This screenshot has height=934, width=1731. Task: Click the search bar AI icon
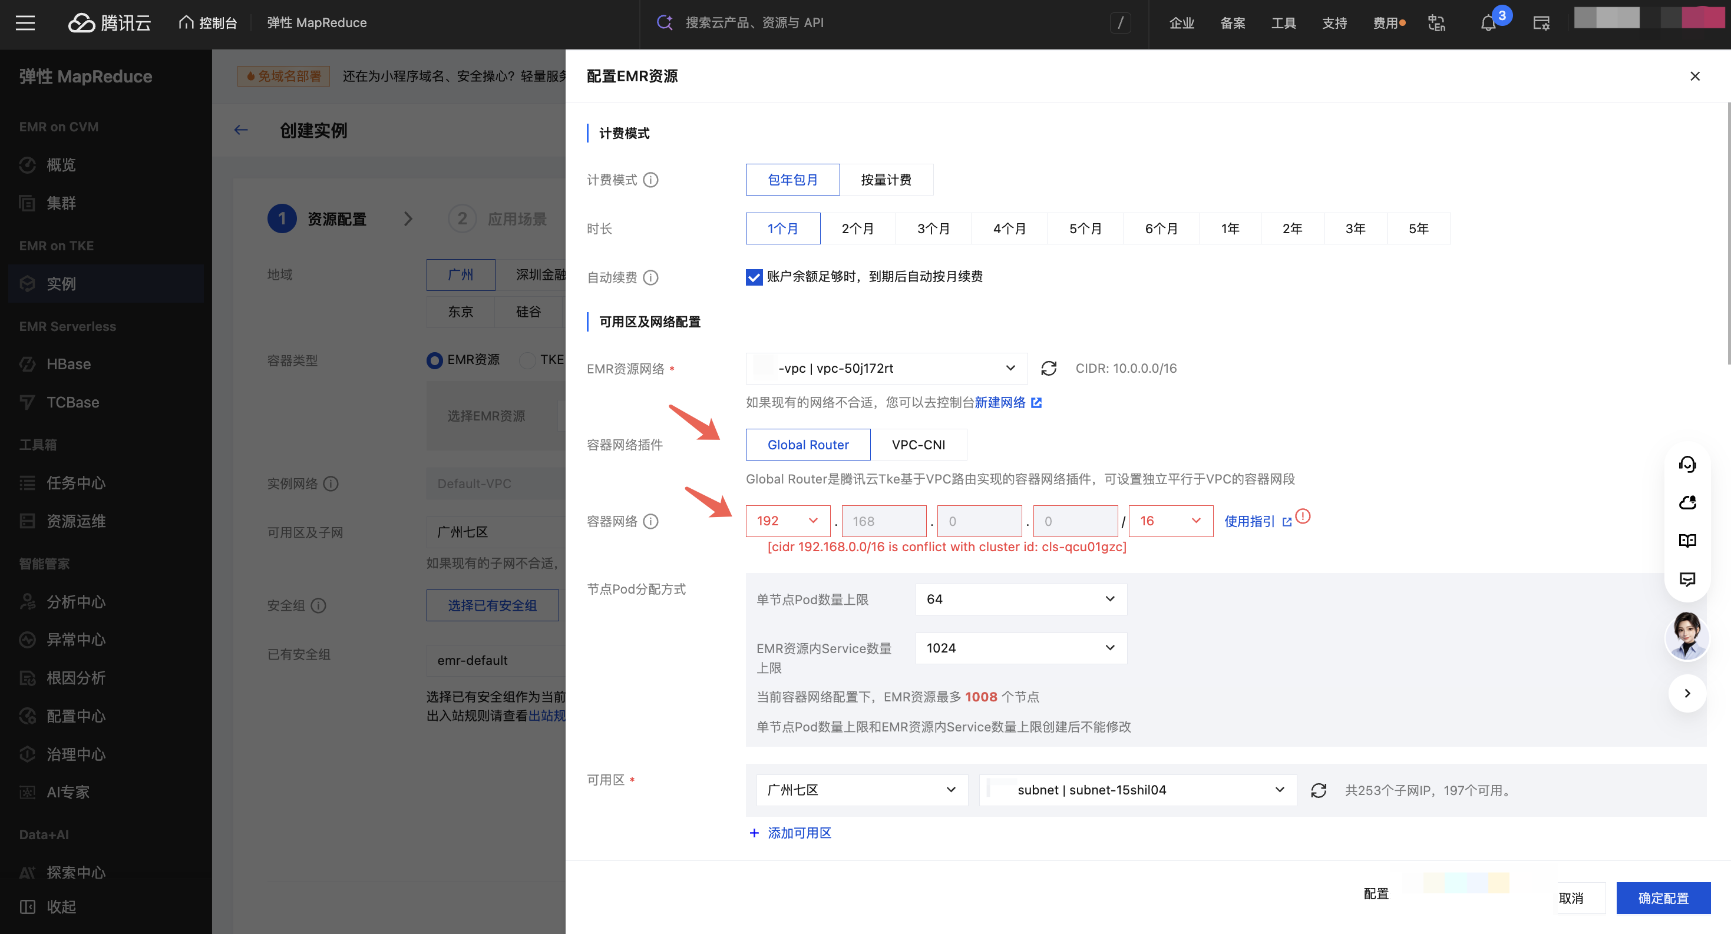click(665, 23)
